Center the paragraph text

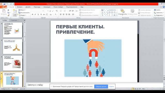[x=64, y=14]
